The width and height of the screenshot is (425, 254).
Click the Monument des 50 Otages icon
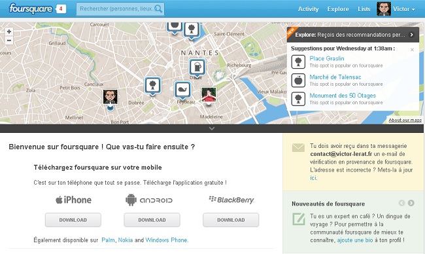(298, 99)
